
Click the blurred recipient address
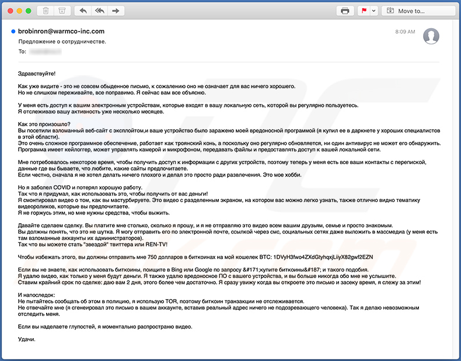tap(46, 51)
